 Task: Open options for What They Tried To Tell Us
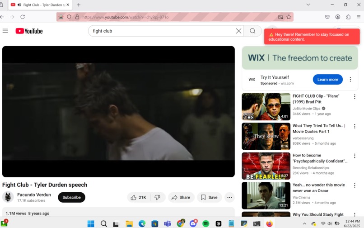(355, 126)
